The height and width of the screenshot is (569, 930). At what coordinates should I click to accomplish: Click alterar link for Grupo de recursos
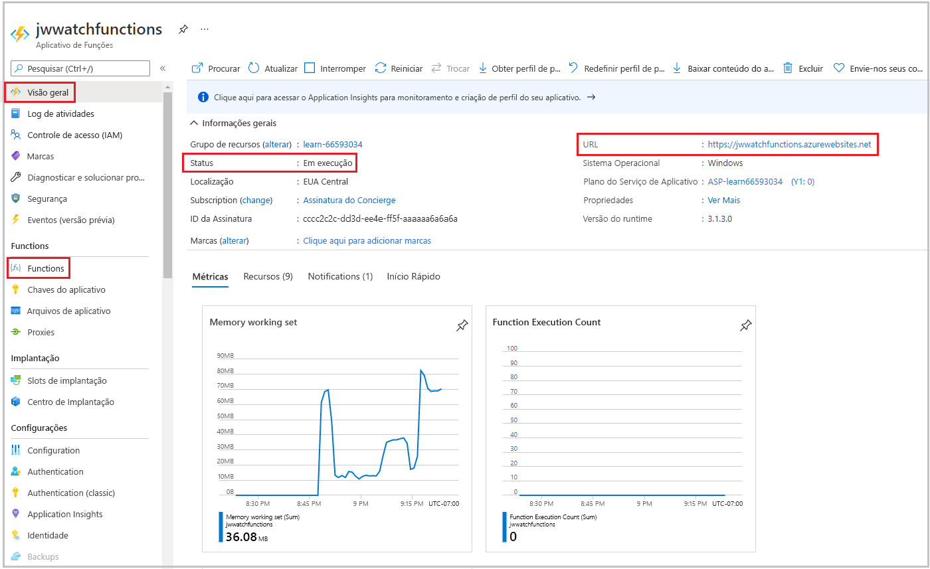tap(277, 144)
